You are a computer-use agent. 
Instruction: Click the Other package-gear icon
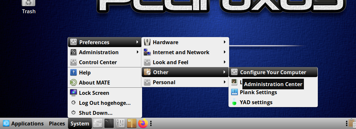tap(147, 72)
